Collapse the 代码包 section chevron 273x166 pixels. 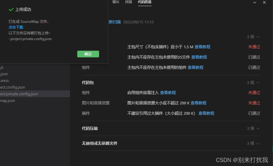coord(258,83)
